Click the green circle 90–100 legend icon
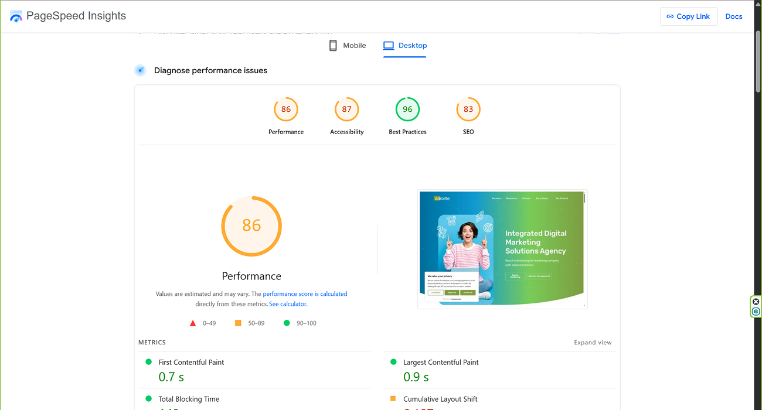This screenshot has height=410, width=762. (287, 323)
